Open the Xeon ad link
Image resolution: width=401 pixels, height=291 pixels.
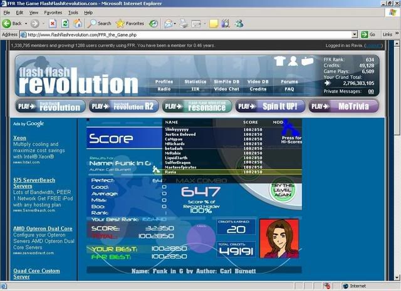19,137
